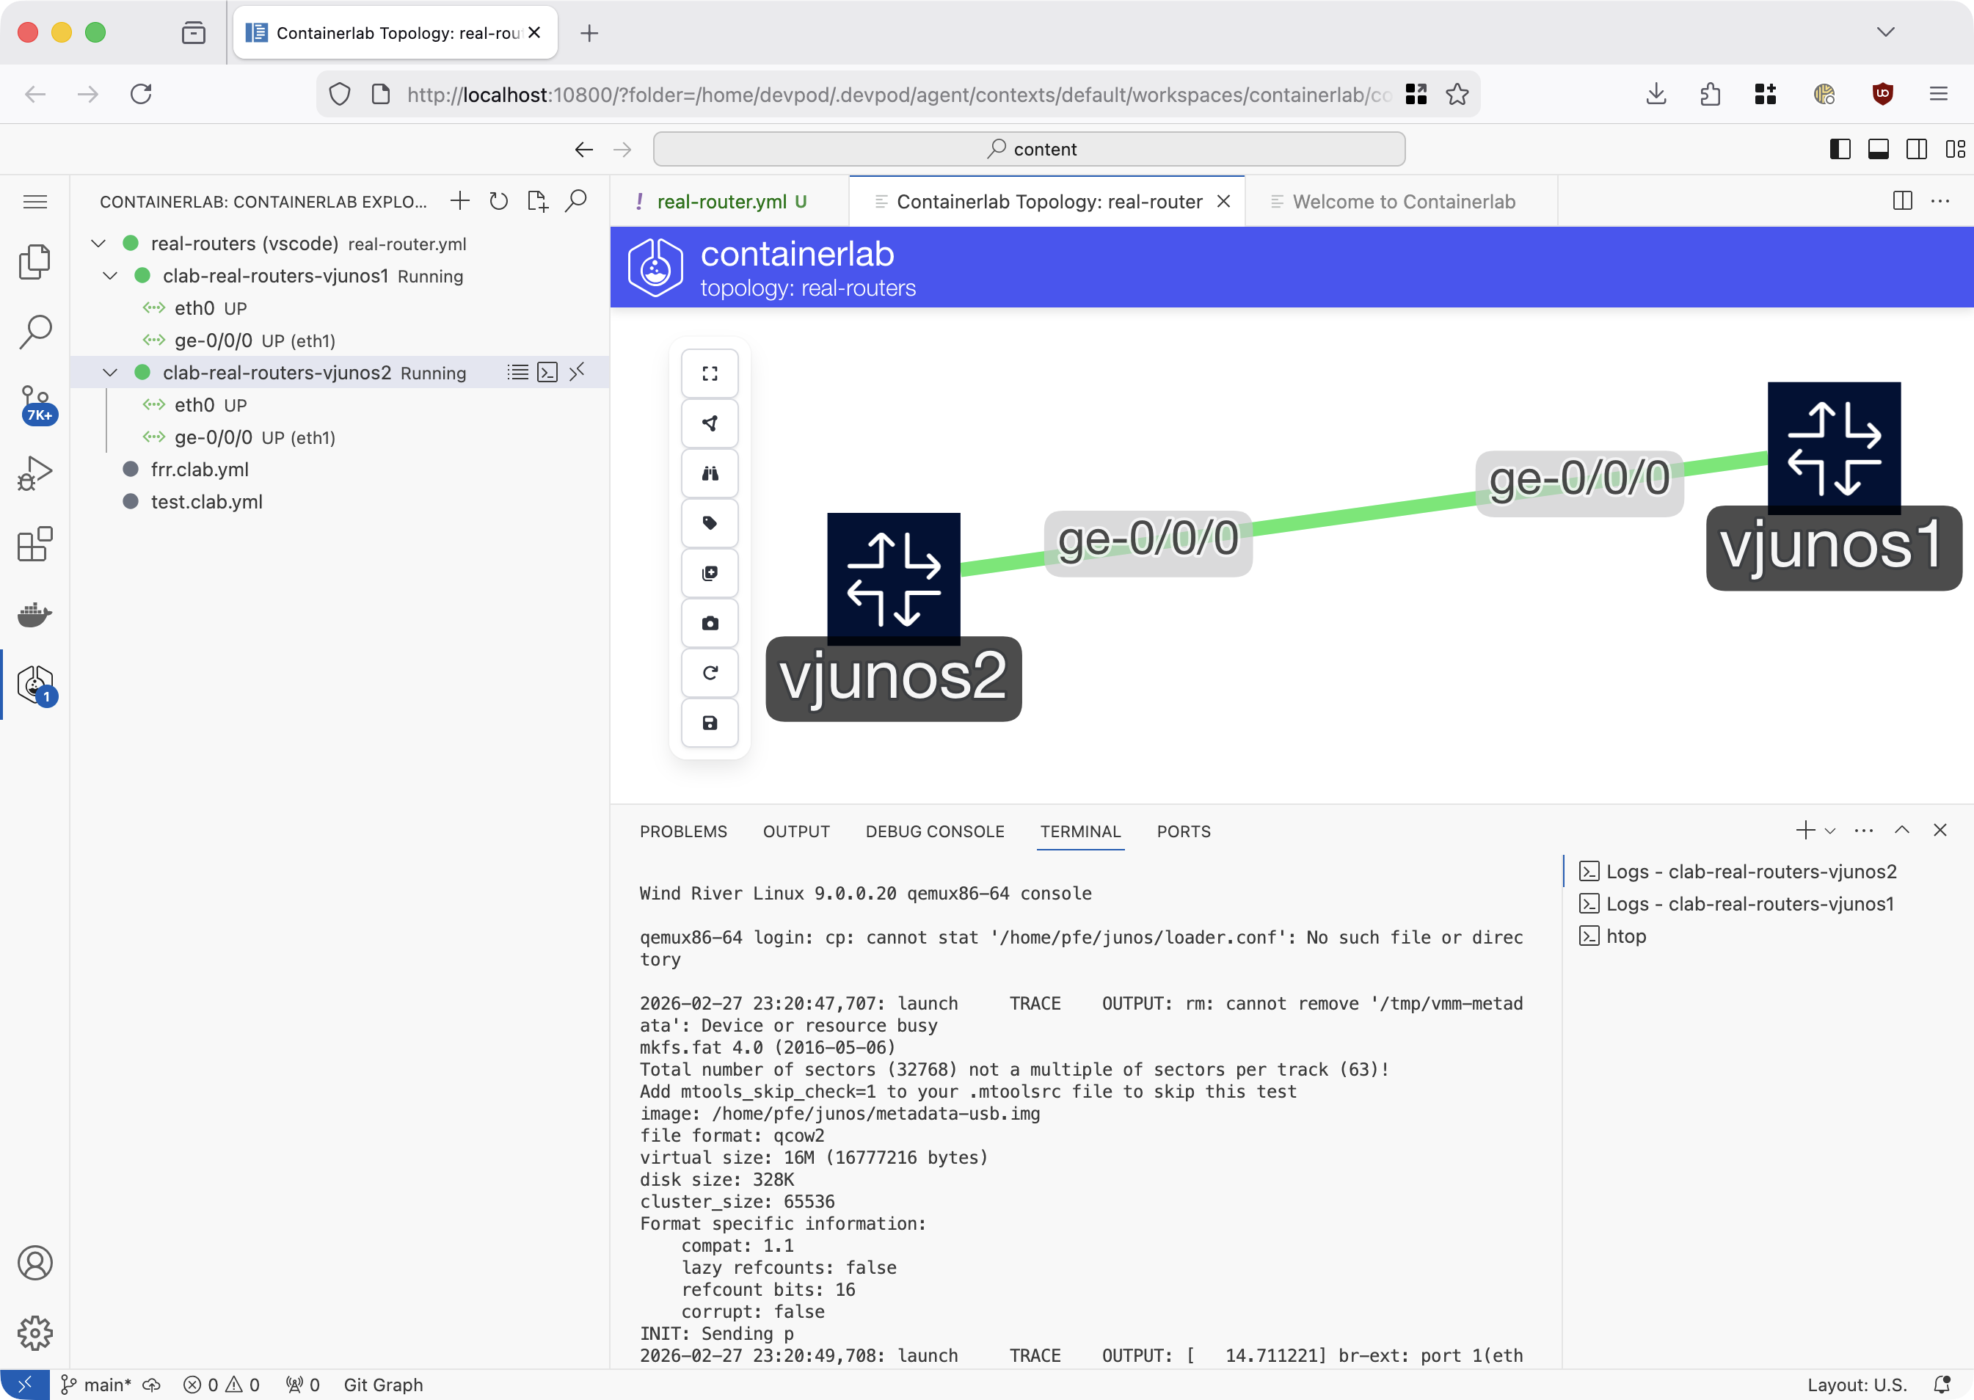Switch to the OUTPUT panel tab
The width and height of the screenshot is (1974, 1400).
pyautogui.click(x=795, y=832)
